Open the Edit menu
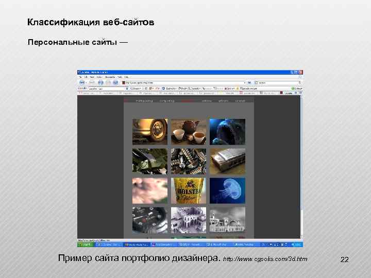This screenshot has height=278, width=371. (86, 77)
